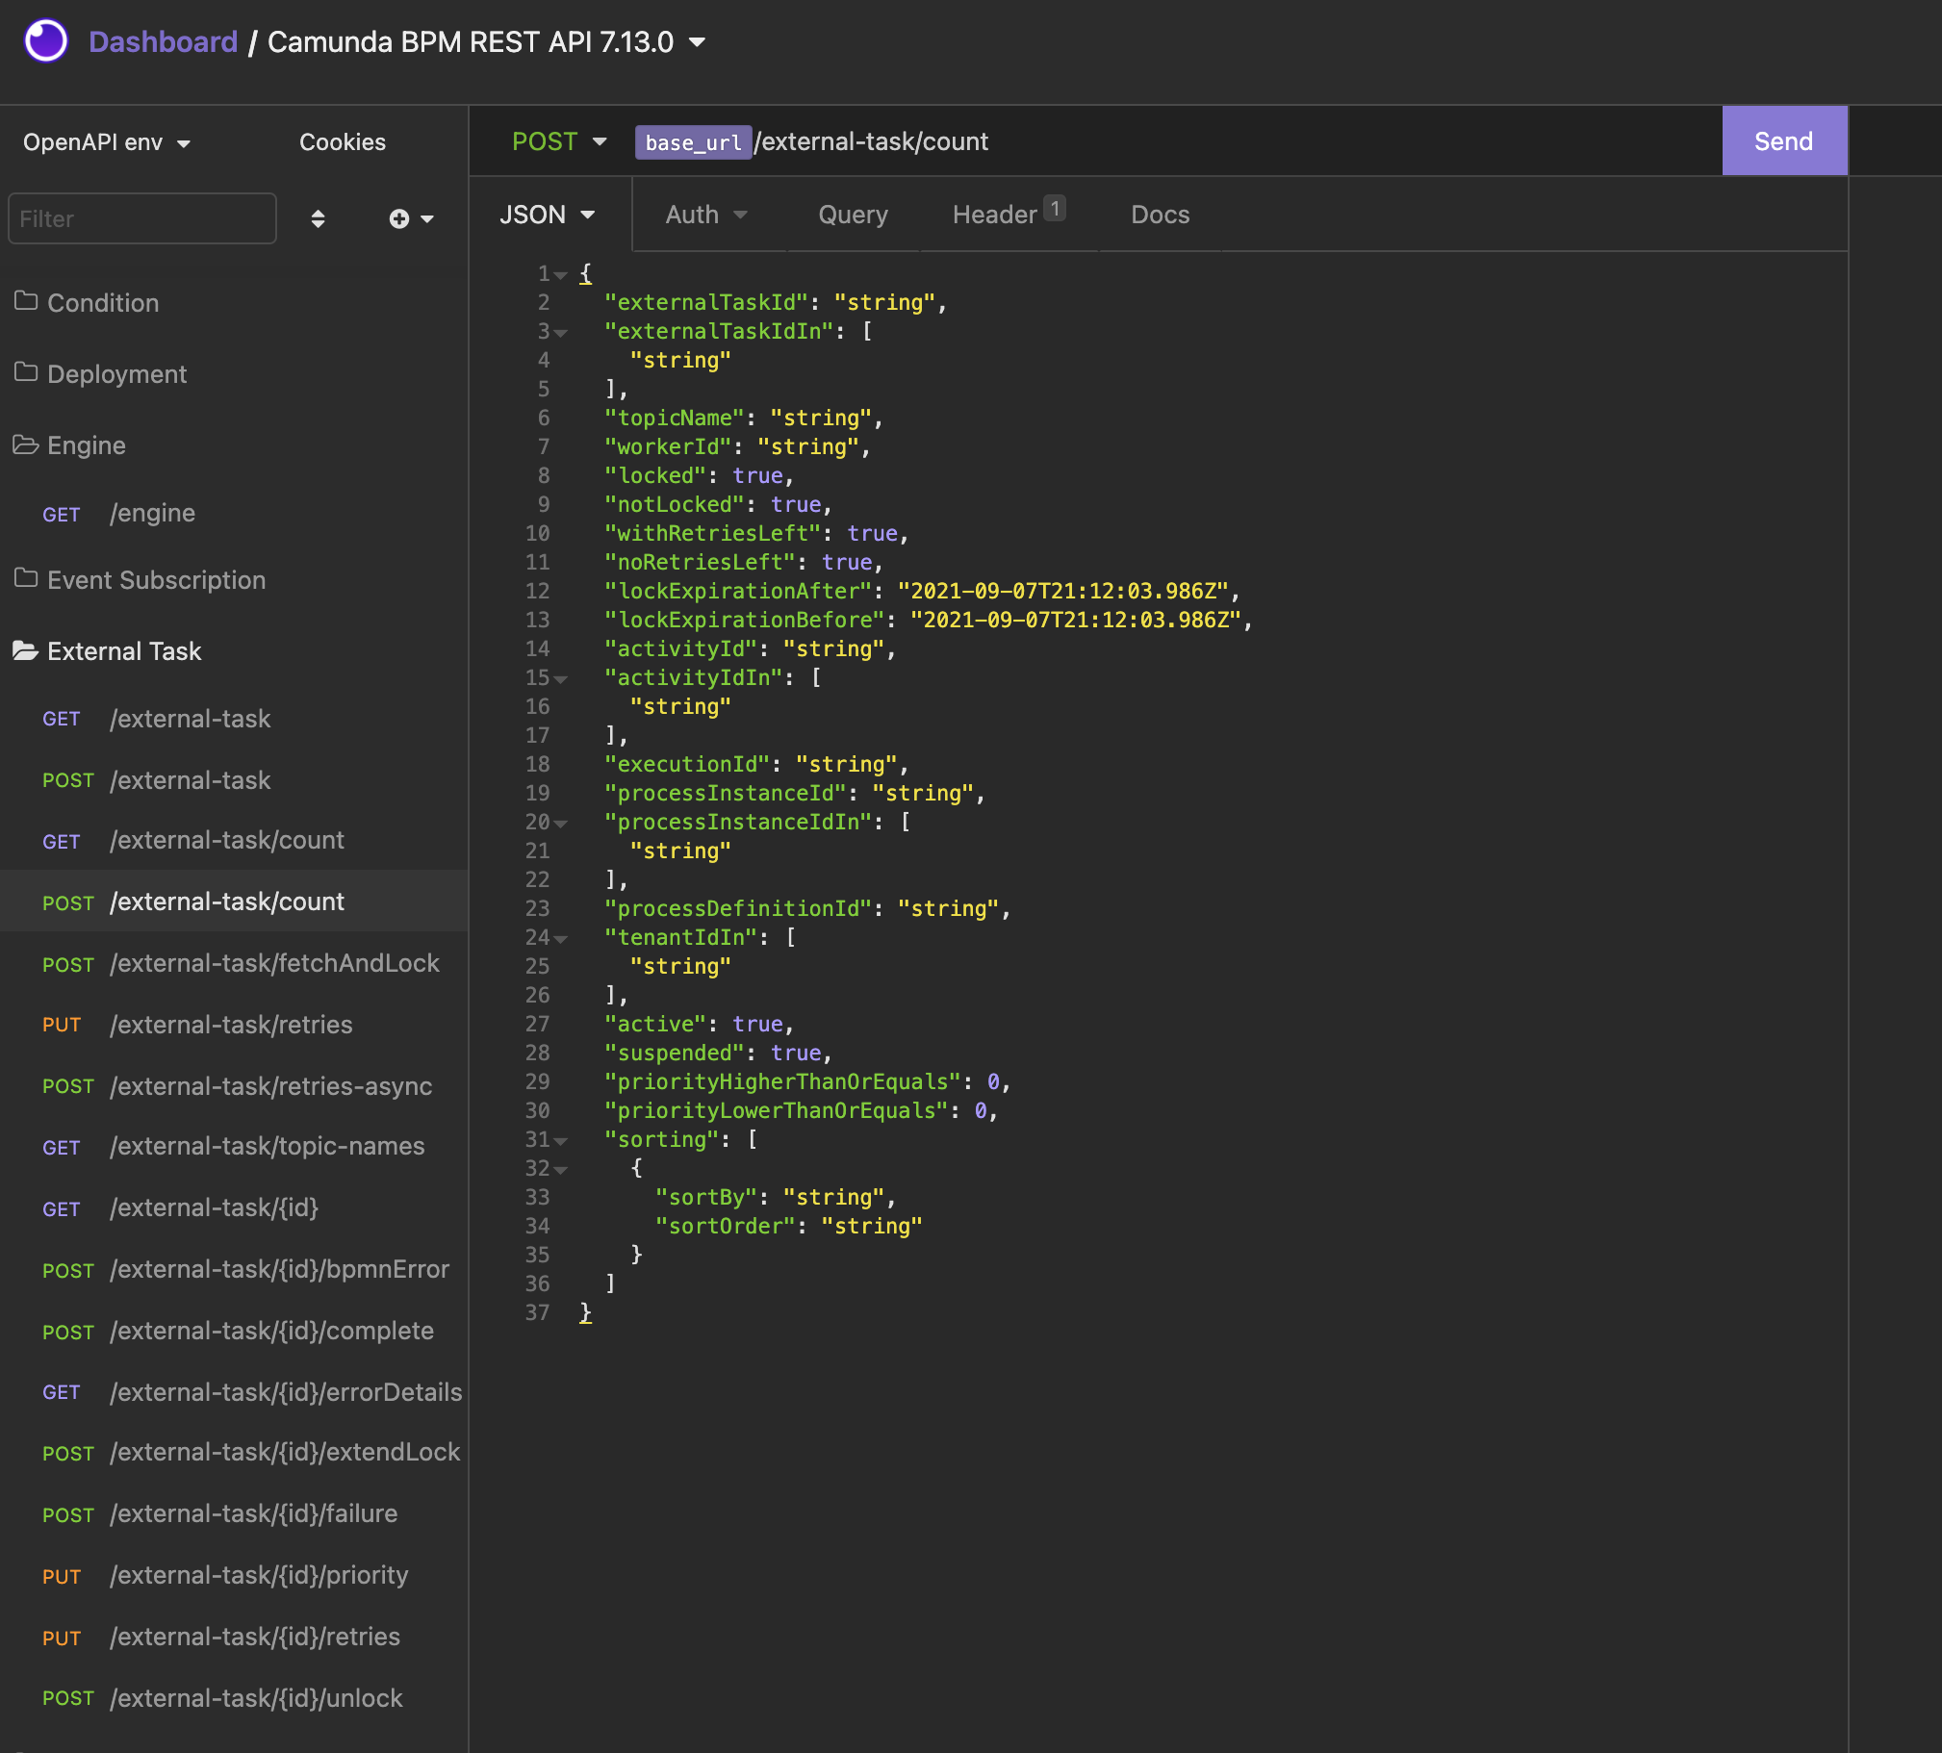Collapse the activityIdIn array at line 15

561,680
